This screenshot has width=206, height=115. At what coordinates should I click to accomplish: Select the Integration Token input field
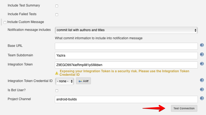(x=126, y=65)
